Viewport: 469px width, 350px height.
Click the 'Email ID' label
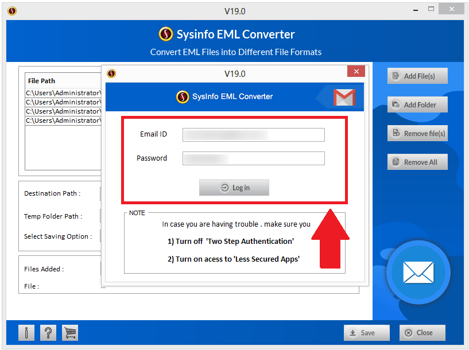point(153,134)
